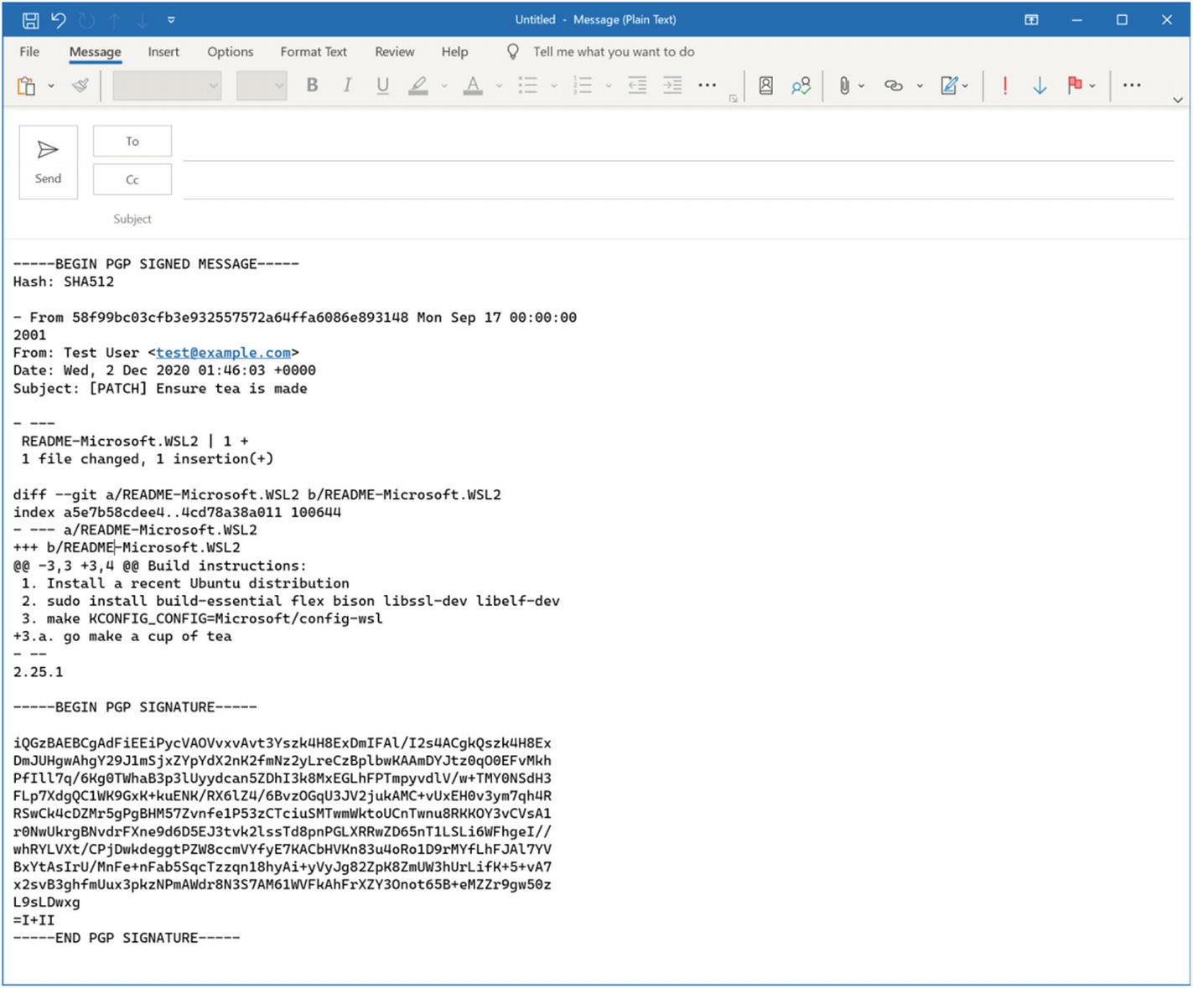Open Ribbon Display Options in title bar
1193x988 pixels.
coord(1032,19)
